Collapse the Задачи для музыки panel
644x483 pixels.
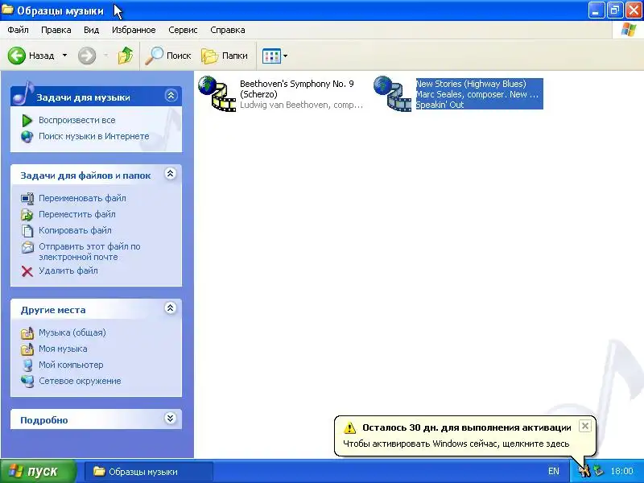171,96
